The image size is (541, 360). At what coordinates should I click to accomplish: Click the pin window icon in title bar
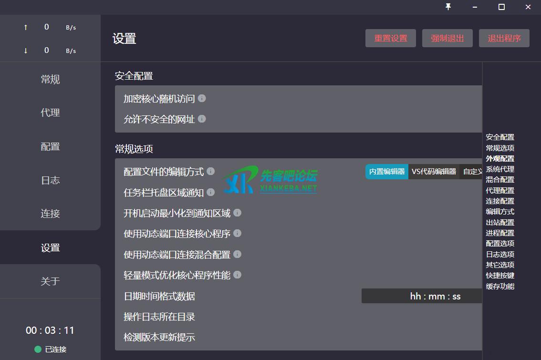(448, 7)
